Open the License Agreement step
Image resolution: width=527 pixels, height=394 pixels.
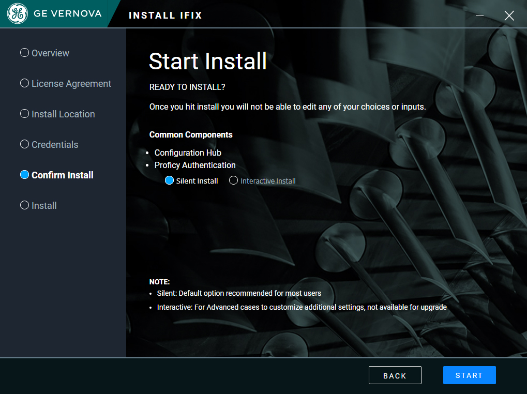point(66,84)
